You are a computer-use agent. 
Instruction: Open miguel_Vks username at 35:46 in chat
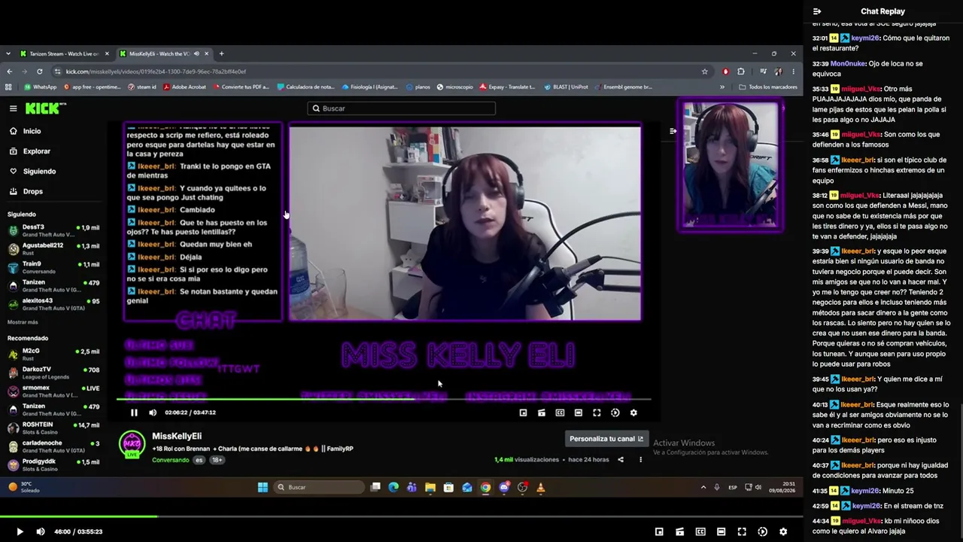(x=861, y=135)
